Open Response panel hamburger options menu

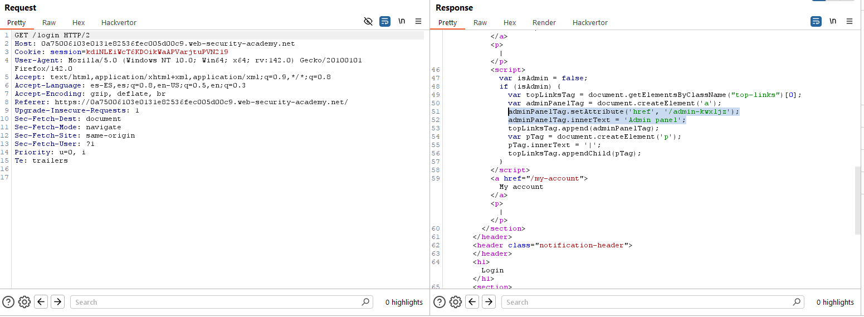(850, 22)
